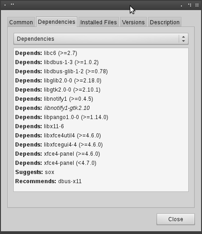The image size is (202, 234).
Task: Show the Description tab
Action: (x=165, y=22)
